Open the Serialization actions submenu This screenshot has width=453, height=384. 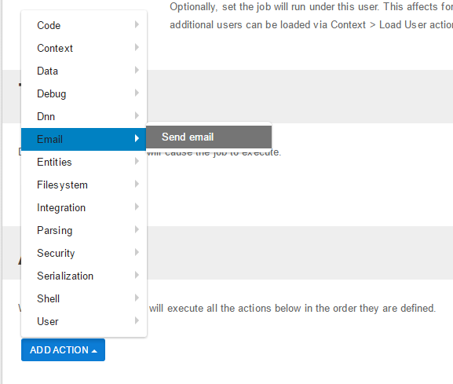coord(84,276)
